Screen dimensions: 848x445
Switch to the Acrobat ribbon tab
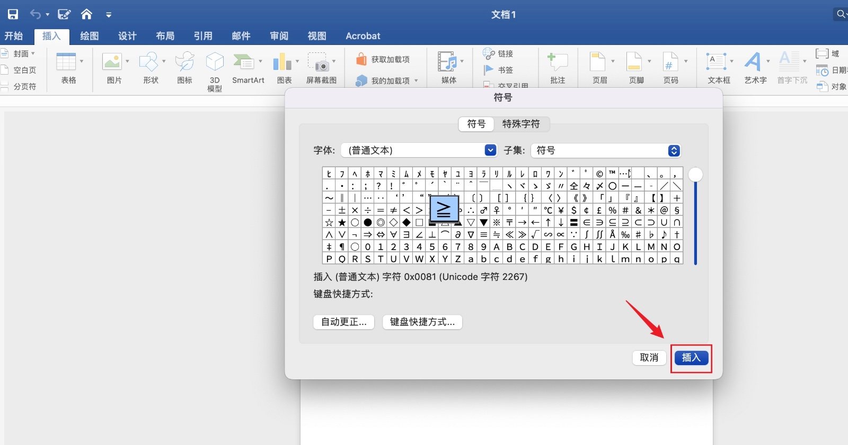pyautogui.click(x=363, y=36)
